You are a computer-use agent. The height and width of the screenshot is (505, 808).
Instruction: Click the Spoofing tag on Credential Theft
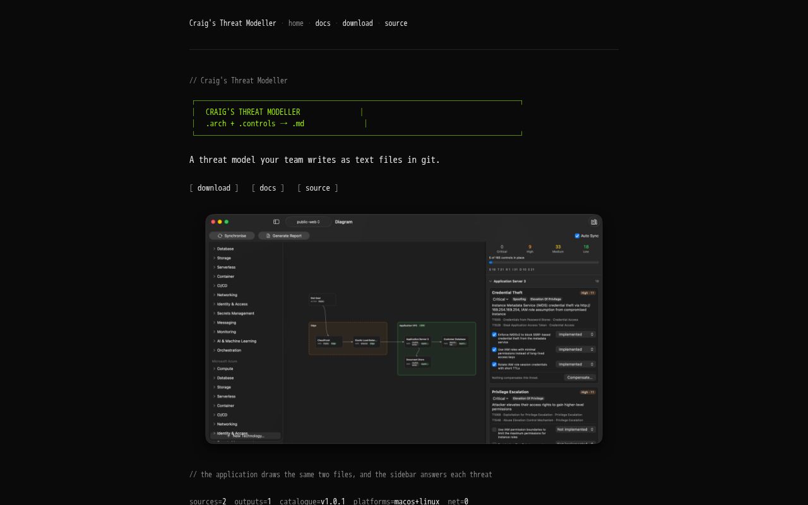(519, 299)
